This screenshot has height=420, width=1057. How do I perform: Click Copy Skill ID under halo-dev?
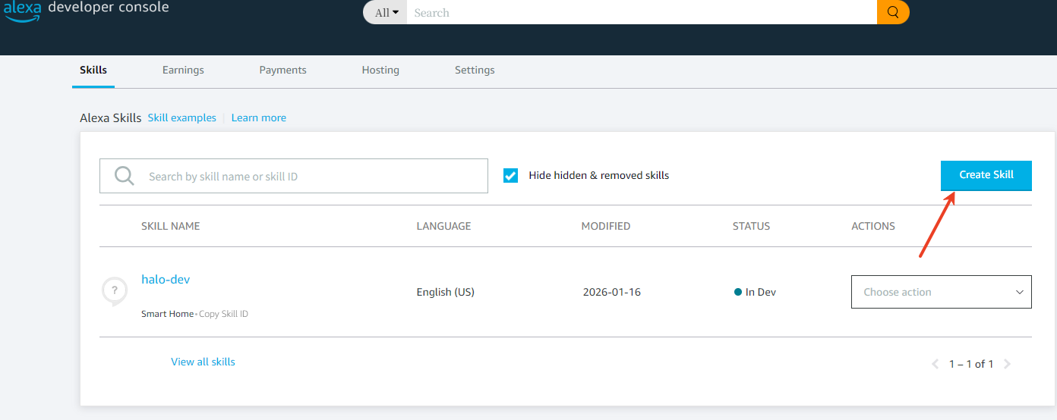click(x=223, y=314)
